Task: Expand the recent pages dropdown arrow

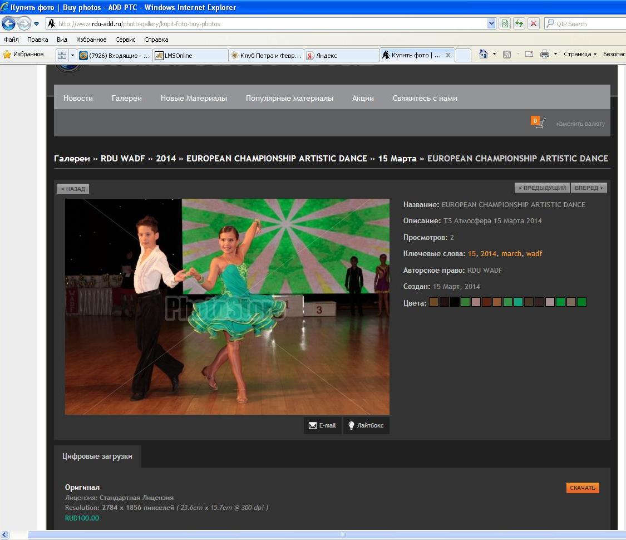Action: point(37,24)
